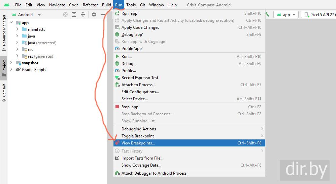Open the Help menu

pos(172,5)
